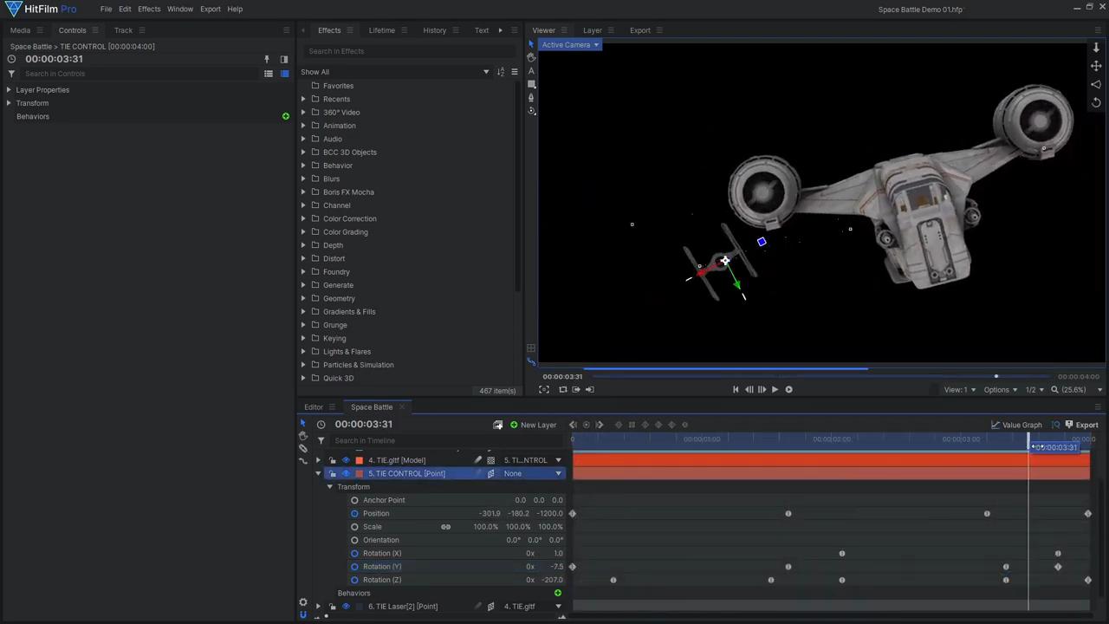The image size is (1109, 624).
Task: Open the Window menu
Action: [180, 9]
